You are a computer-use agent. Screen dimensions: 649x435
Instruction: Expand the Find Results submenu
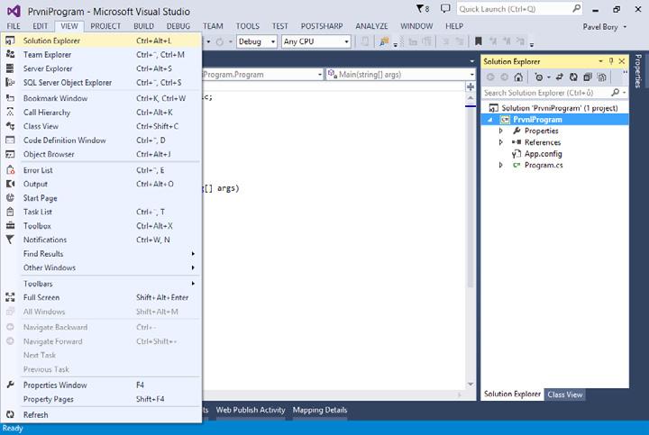(x=101, y=253)
